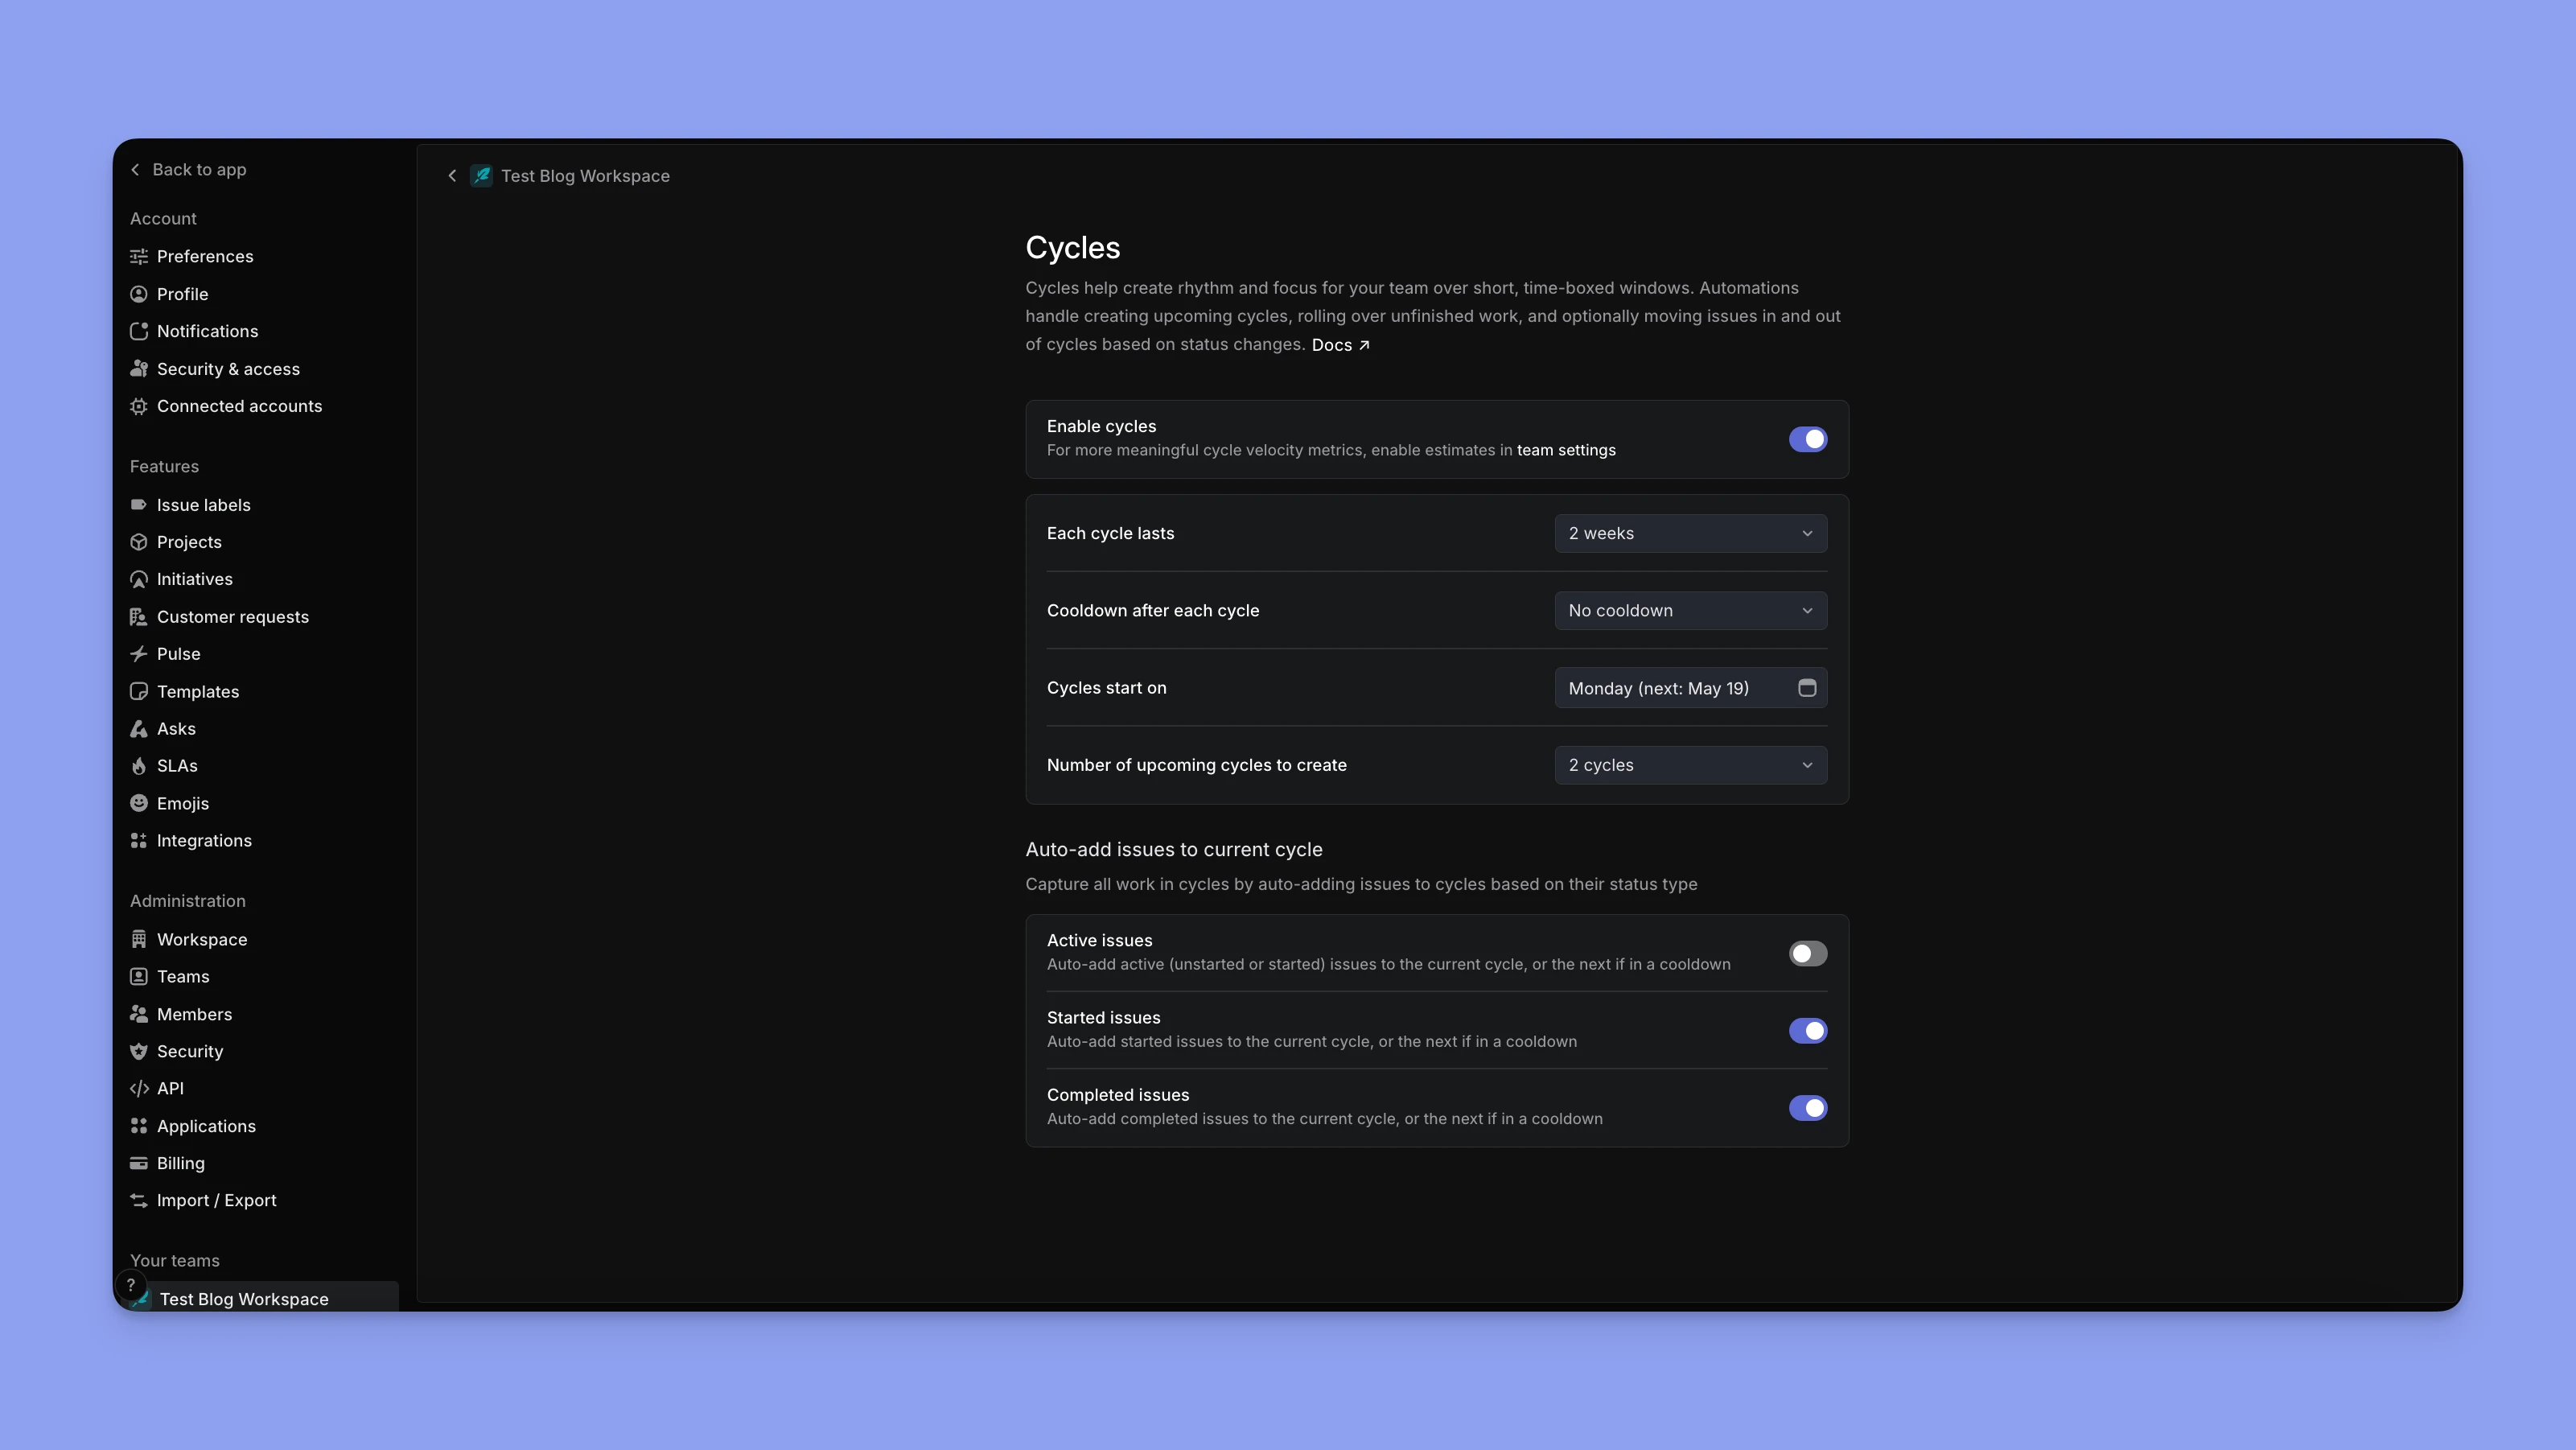Click the Asks icon
The image size is (2576, 1450).
tap(139, 729)
